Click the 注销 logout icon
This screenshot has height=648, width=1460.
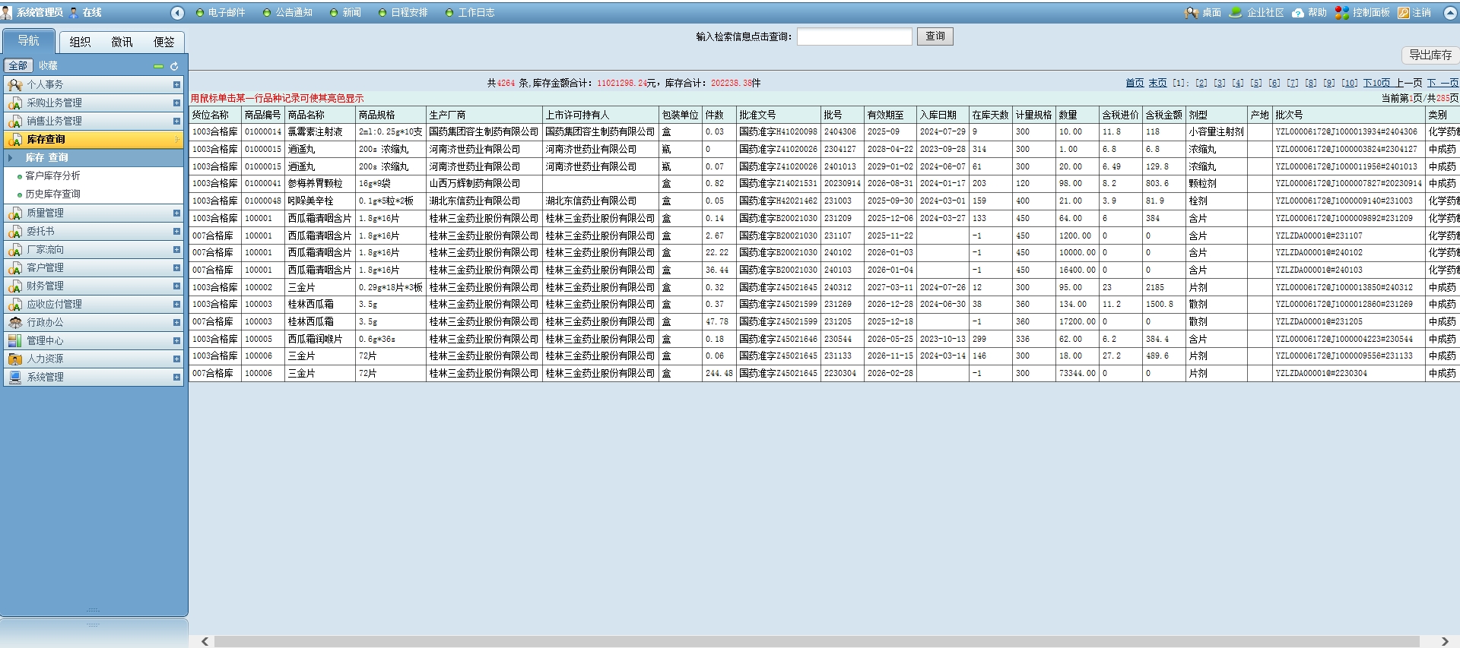1404,12
